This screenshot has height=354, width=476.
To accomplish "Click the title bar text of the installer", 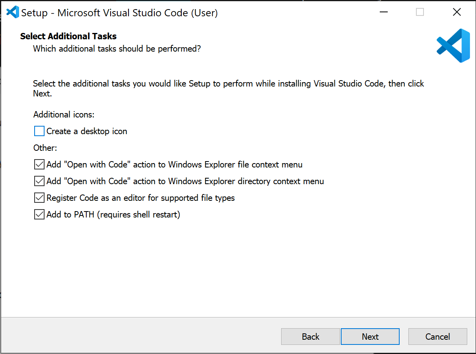I will point(119,12).
